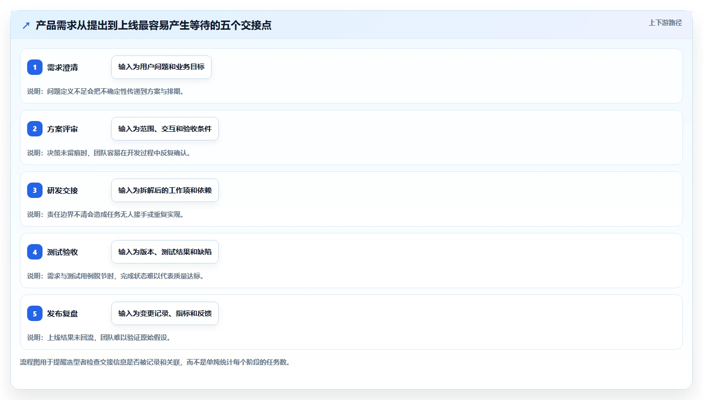Click the 输入为变更记录、指标和反馈 chip
Viewport: 703px width, 400px height.
coord(165,313)
